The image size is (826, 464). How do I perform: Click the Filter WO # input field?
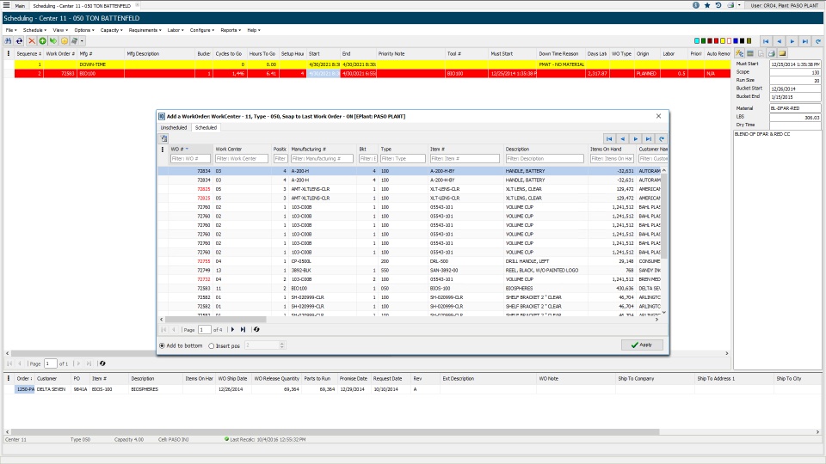click(190, 158)
